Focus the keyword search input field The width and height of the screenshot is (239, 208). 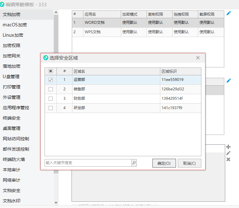click(x=88, y=163)
